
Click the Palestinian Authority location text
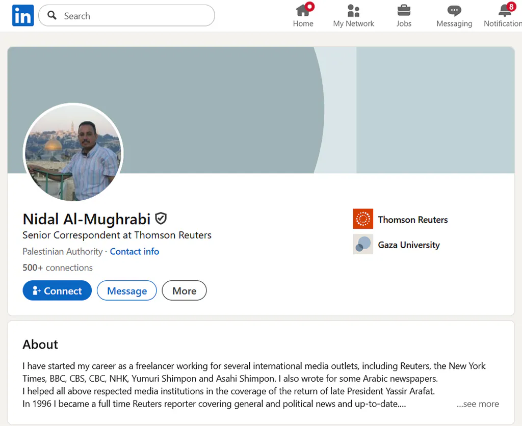pyautogui.click(x=63, y=252)
